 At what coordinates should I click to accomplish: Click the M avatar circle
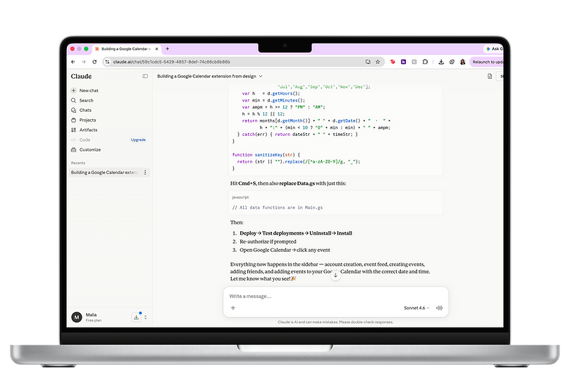coord(77,317)
